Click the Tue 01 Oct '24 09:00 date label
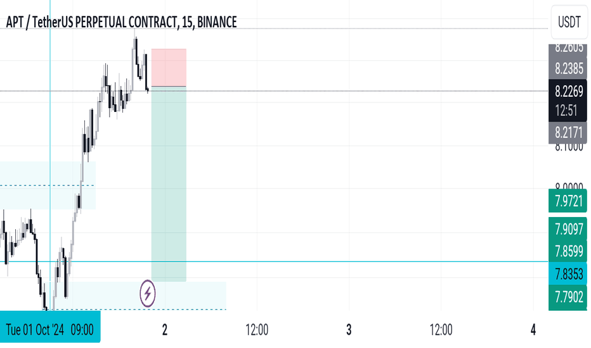 pos(50,330)
